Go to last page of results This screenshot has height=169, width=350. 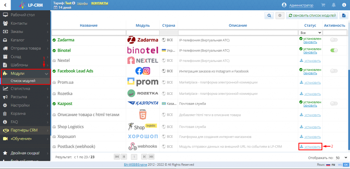[151, 157]
